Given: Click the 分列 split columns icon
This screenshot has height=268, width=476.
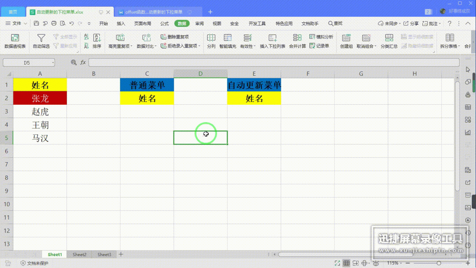Looking at the screenshot, I should point(211,37).
